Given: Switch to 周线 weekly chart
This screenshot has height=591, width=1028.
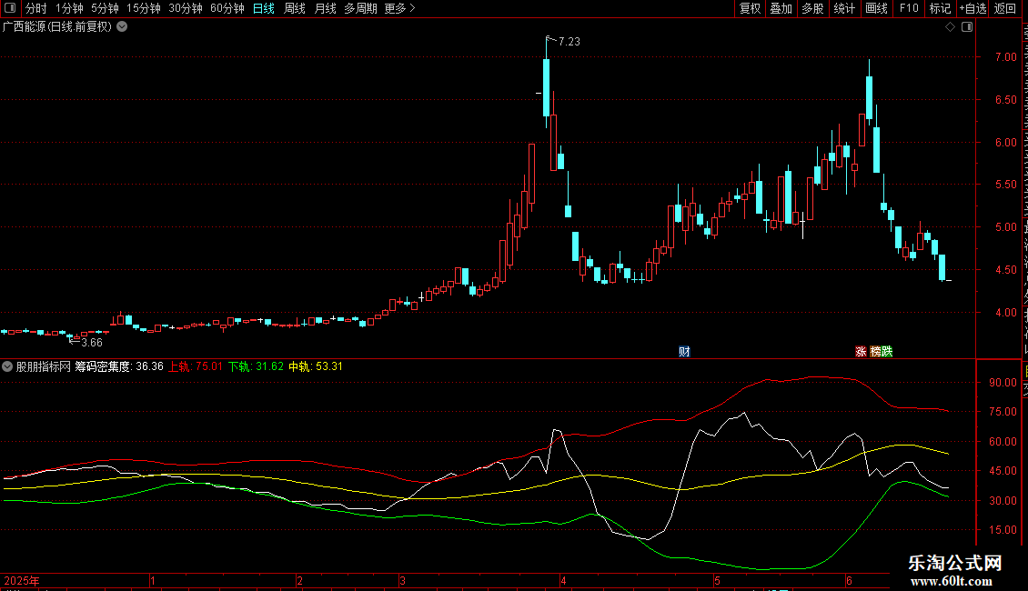Looking at the screenshot, I should 295,8.
